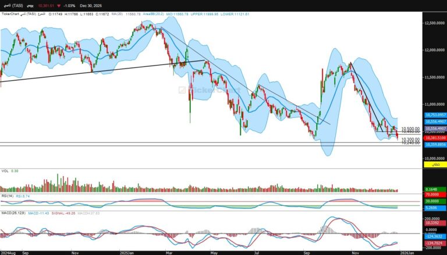447x255 pixels.
Task: Click the blue 10,753.0957 upper band price tag
Action: click(x=435, y=115)
